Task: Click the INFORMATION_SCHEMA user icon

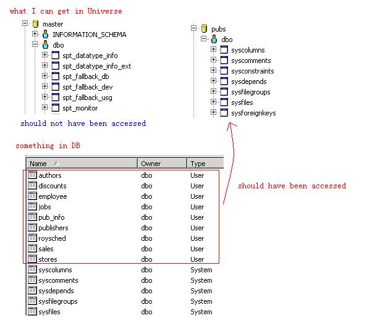Action: [45, 34]
